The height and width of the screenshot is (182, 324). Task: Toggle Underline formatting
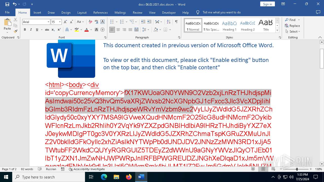click(37, 30)
